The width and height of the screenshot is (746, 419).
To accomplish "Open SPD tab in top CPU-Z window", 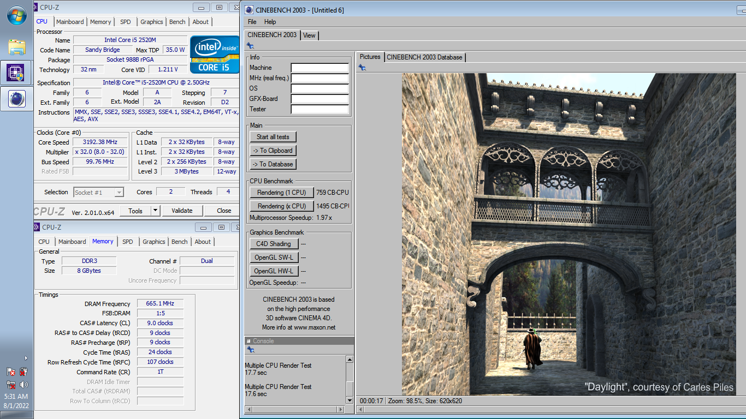I will click(126, 22).
